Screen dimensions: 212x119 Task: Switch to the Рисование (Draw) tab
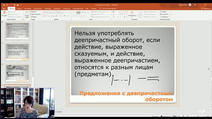27,9
